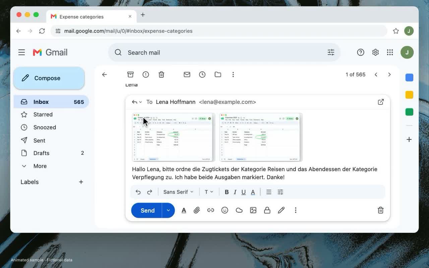Toggle formatting options bar with the A icon
The image size is (429, 268).
point(184,210)
